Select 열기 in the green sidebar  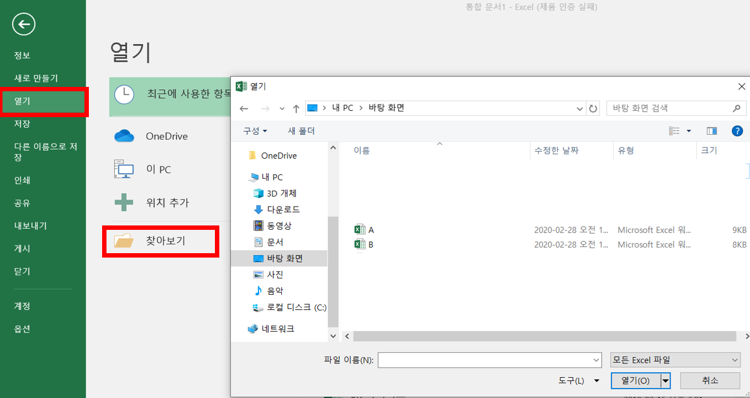[43, 101]
